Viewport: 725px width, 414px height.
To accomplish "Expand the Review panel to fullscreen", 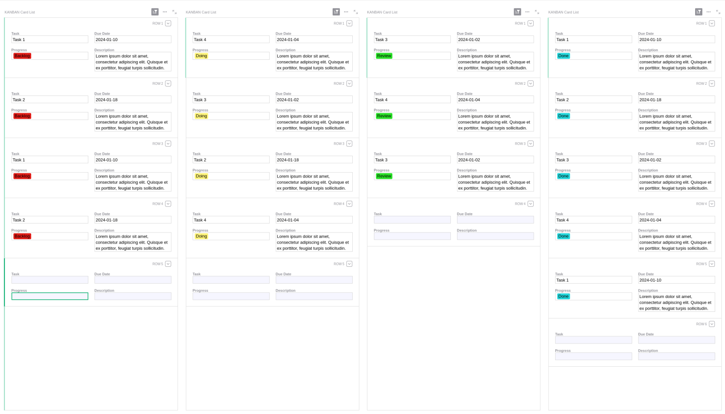I will [537, 12].
